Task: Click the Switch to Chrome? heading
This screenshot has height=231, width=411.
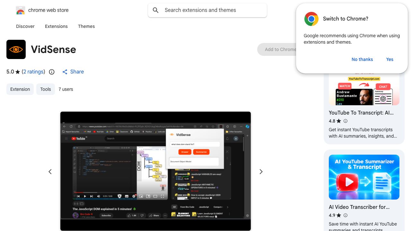Action: pyautogui.click(x=345, y=19)
